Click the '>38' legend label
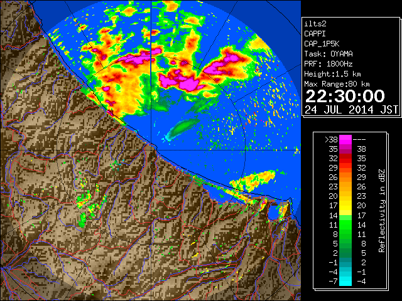Image resolution: width=402 pixels, height=301 pixels. [x=331, y=140]
